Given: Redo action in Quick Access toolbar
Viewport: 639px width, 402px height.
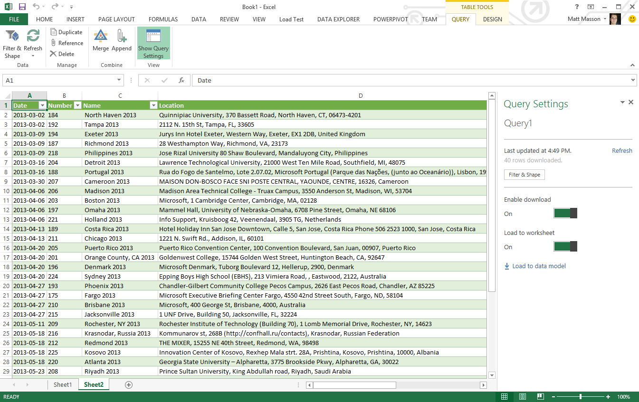Looking at the screenshot, I should point(55,7).
